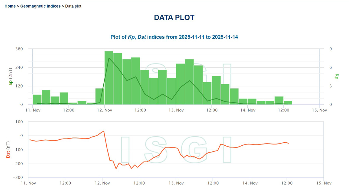The image size is (349, 192).
Task: Click the right end of the orange Dst line
Action: tap(288, 143)
